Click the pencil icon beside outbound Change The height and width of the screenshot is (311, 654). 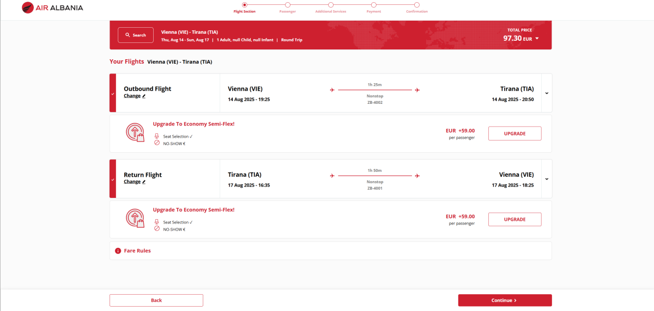pos(144,96)
